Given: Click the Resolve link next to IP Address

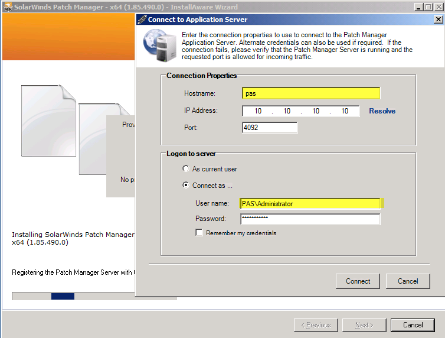Looking at the screenshot, I should click(382, 111).
